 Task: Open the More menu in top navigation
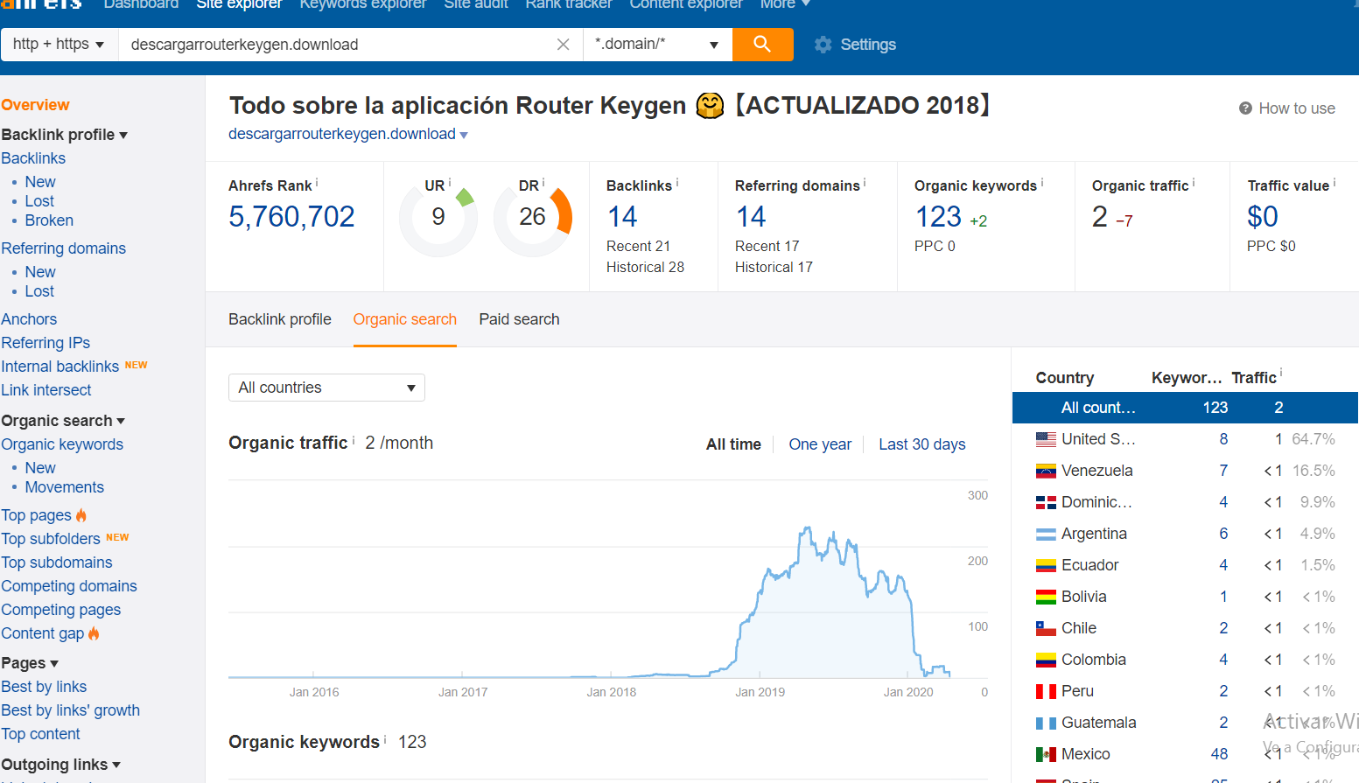[785, 4]
